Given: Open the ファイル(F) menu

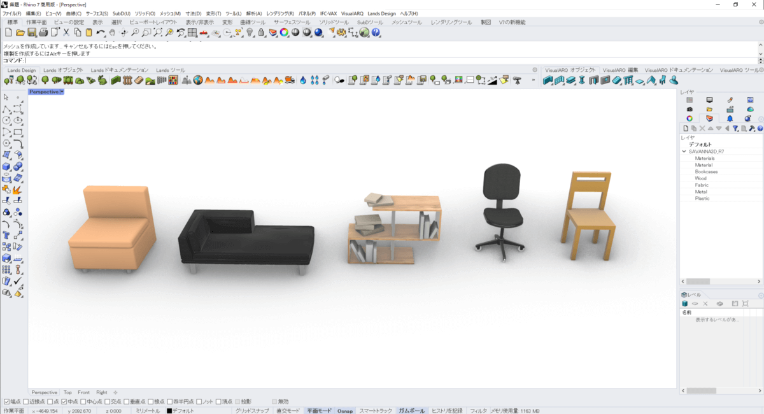Looking at the screenshot, I should pos(12,13).
